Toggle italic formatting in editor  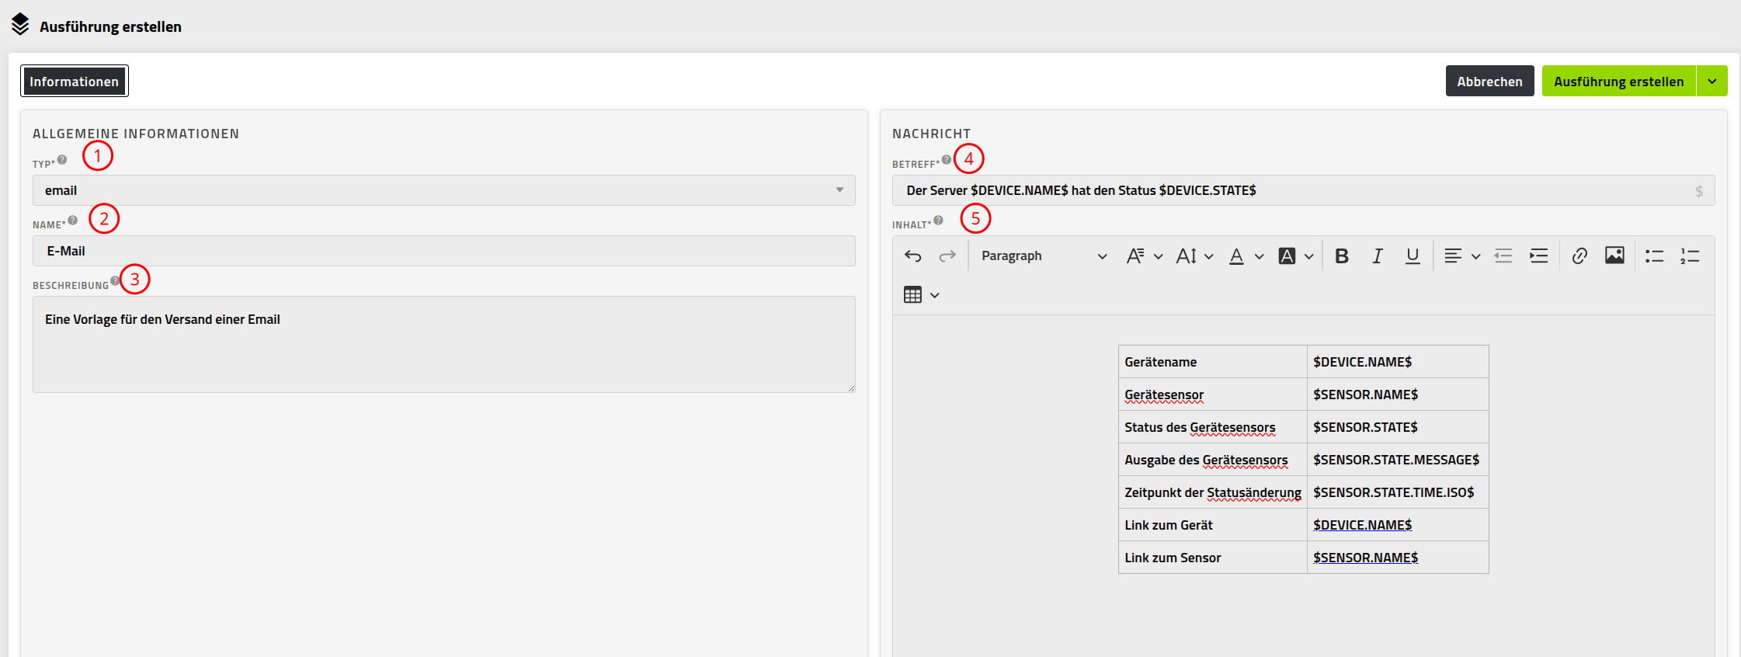click(x=1378, y=256)
